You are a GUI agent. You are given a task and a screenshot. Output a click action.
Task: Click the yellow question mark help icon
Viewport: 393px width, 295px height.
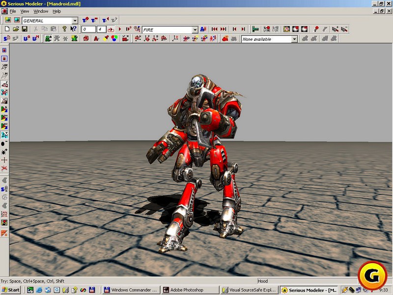click(x=64, y=29)
